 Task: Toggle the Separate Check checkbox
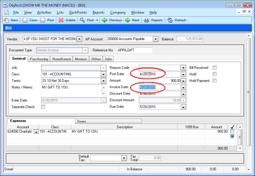(43, 107)
